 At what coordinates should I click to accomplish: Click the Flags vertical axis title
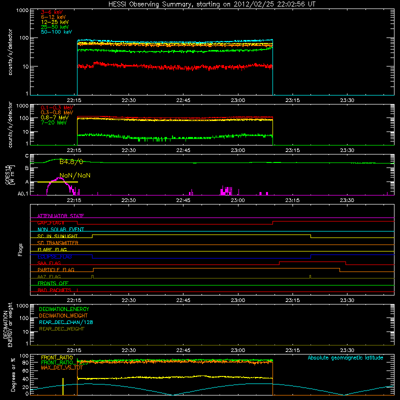click(20, 250)
